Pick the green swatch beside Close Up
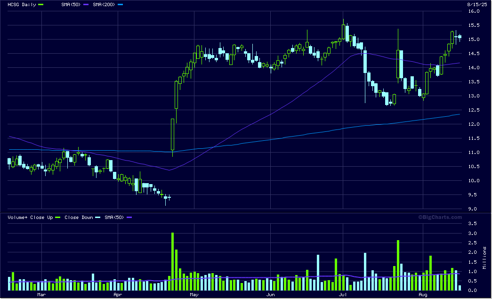 (58, 218)
